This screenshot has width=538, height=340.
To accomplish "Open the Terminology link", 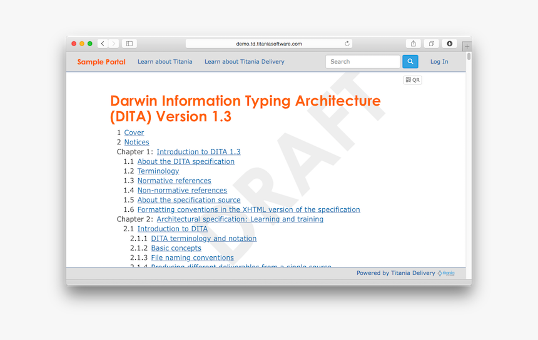I will click(158, 171).
